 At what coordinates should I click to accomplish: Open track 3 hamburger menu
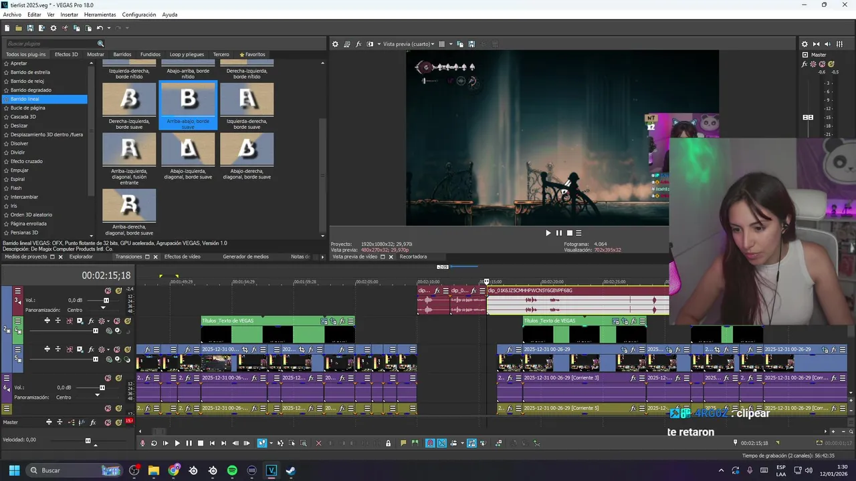tap(18, 291)
